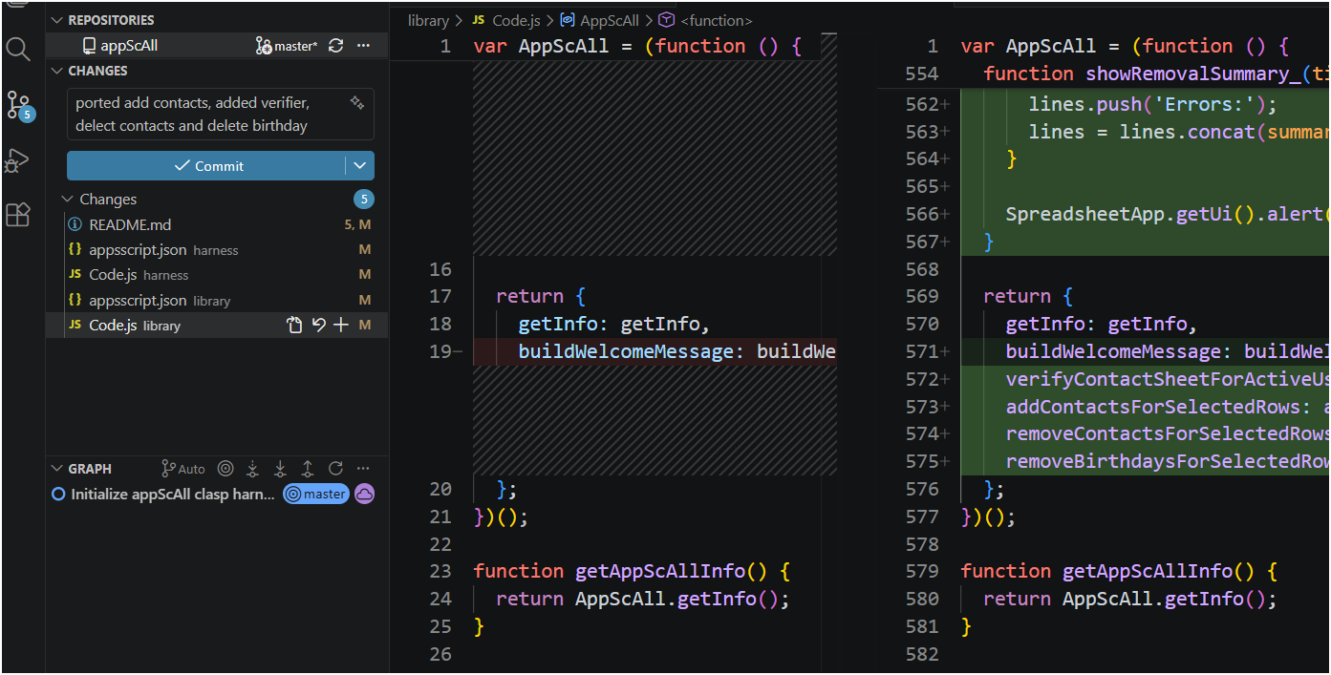Click the appScAll repository icon
Viewport: 1331px width, 675px height.
90,46
